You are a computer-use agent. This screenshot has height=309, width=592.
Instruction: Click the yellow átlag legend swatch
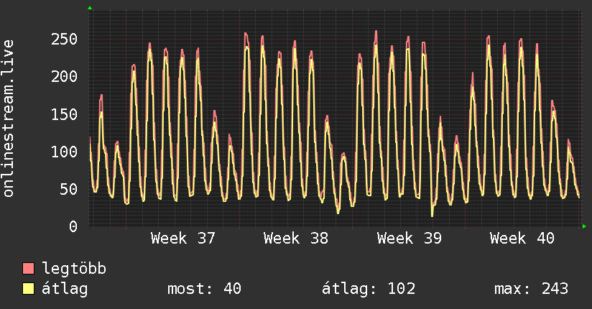pos(28,288)
